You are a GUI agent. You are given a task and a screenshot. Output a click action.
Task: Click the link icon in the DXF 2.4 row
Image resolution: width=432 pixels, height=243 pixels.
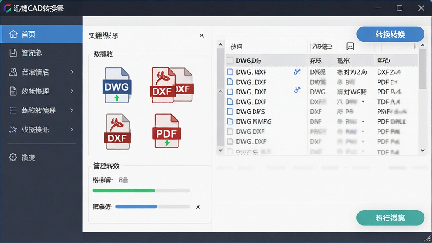pyautogui.click(x=297, y=72)
